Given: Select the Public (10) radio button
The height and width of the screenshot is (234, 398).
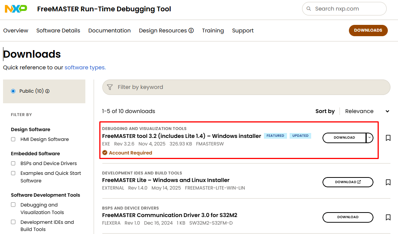Looking at the screenshot, I should coord(13,91).
